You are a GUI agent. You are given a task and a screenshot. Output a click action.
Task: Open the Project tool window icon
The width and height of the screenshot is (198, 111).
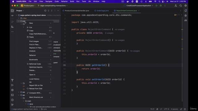coord(12,11)
